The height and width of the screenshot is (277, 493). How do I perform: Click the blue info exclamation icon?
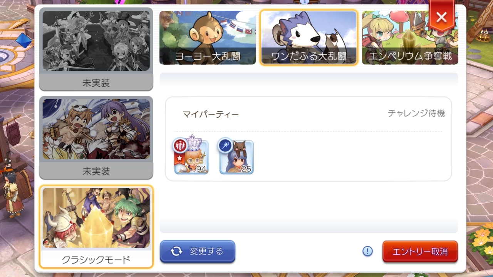tap(368, 251)
